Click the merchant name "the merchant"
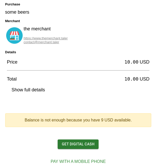Viewport: 157px width, 167px height. [37, 29]
